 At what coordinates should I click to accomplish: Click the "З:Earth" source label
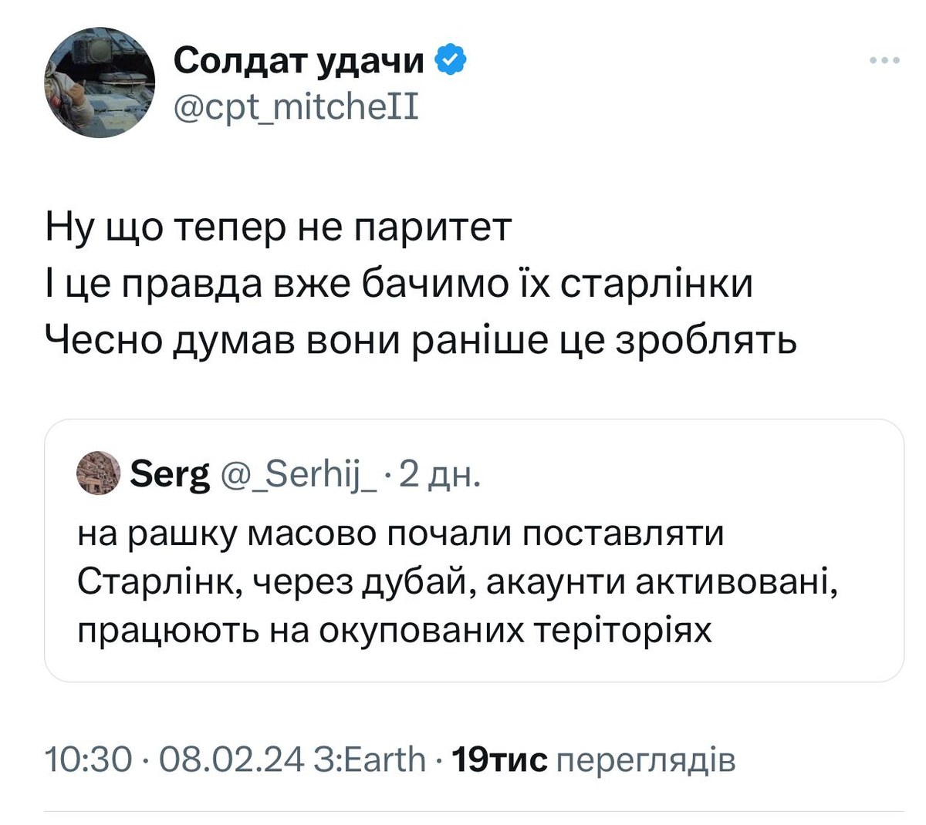370,759
